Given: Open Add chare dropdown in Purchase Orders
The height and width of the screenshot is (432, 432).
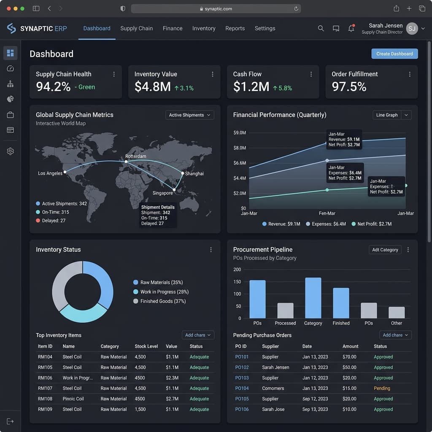Looking at the screenshot, I should [x=395, y=335].
